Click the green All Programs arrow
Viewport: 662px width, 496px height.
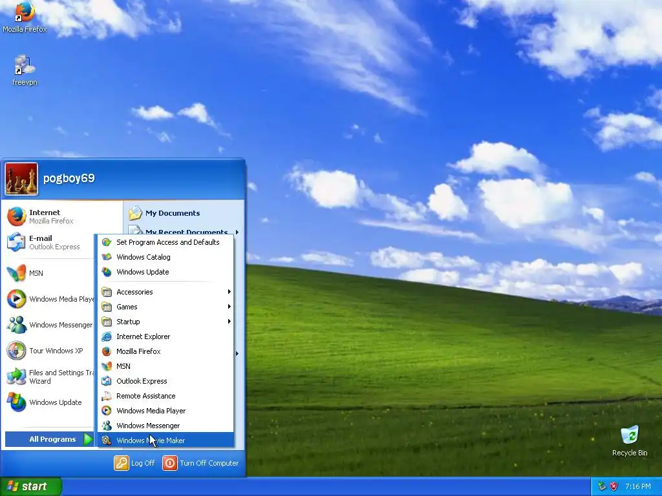[88, 439]
